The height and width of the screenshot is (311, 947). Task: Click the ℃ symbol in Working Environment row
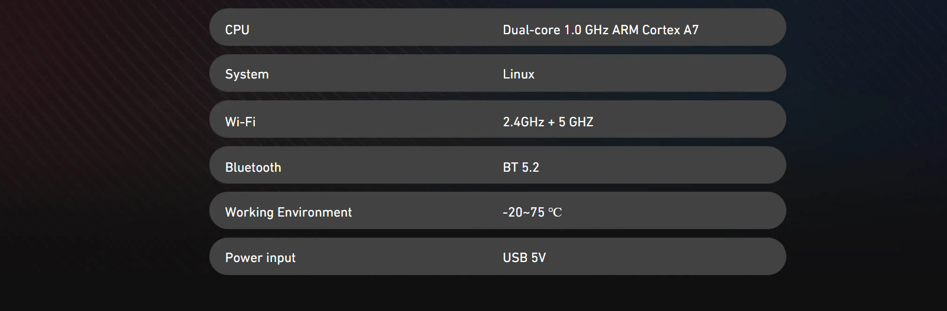point(555,212)
